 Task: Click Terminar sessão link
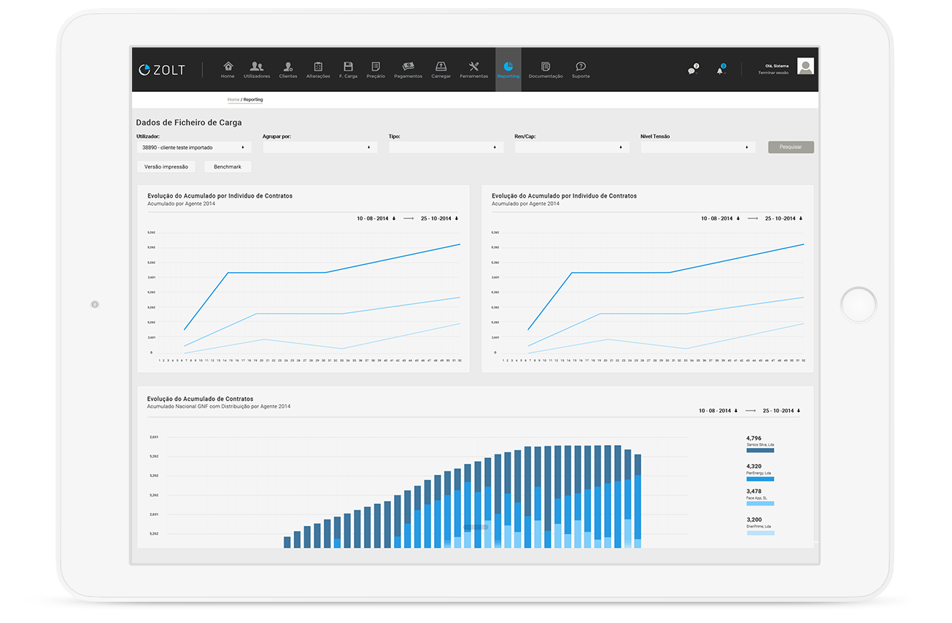point(773,73)
